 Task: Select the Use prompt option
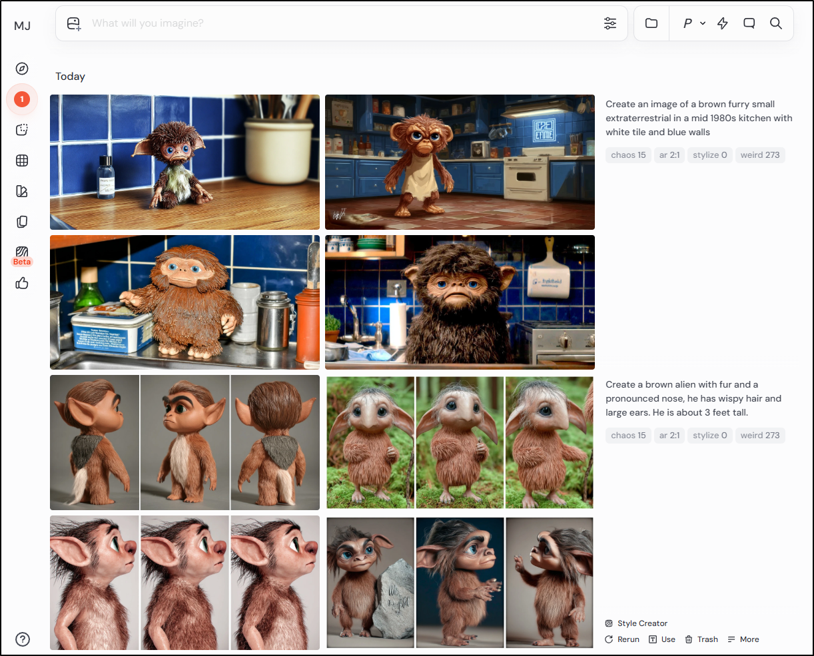(662, 639)
